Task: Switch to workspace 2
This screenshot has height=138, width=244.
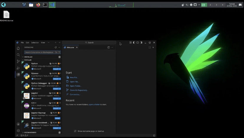Action: [x=210, y=5]
